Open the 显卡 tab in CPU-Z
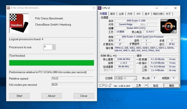The width and height of the screenshot is (187, 109). [147, 14]
